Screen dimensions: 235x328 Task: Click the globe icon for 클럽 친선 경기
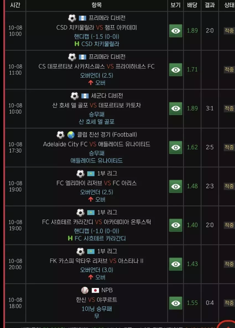[71, 135]
